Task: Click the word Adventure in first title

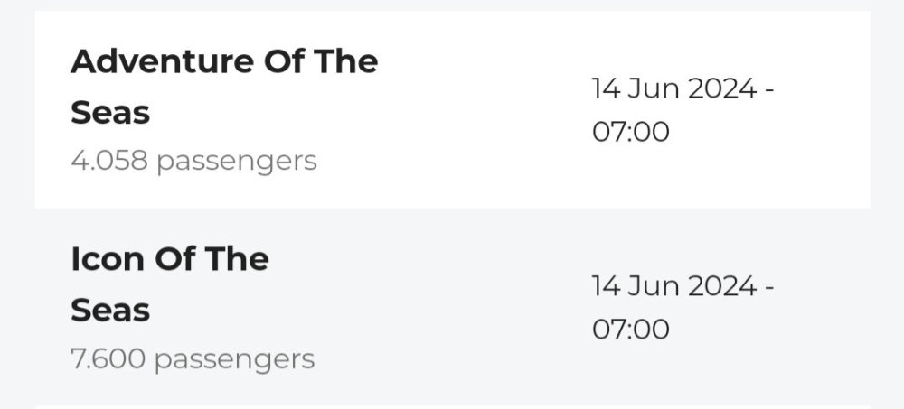Action: (x=162, y=61)
